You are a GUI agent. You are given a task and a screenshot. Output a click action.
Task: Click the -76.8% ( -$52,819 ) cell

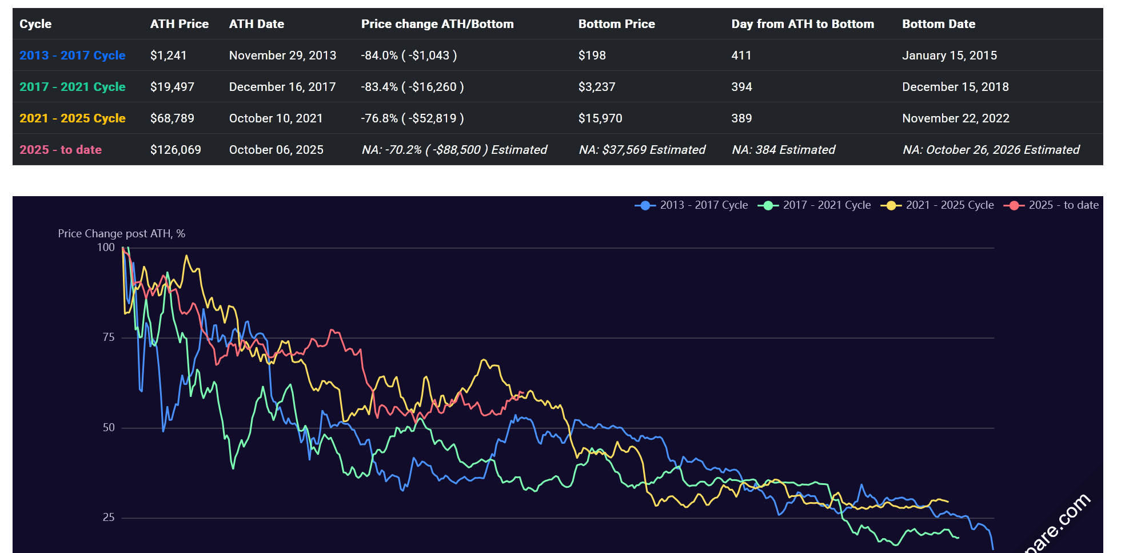(x=412, y=118)
